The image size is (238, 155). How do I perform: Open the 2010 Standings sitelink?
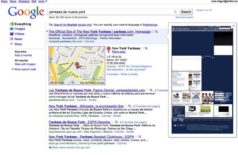[88, 38]
